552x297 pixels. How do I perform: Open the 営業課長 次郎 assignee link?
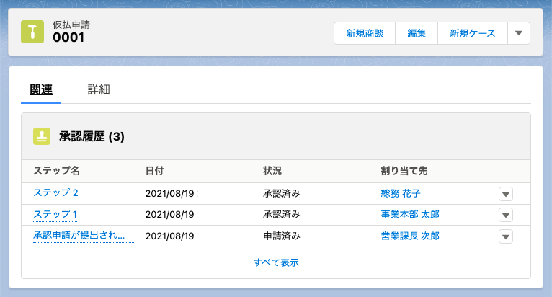click(x=410, y=236)
